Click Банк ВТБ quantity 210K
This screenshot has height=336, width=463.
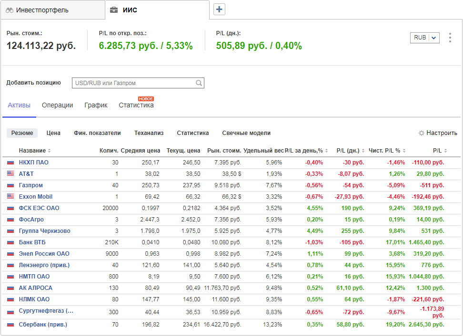pyautogui.click(x=111, y=242)
